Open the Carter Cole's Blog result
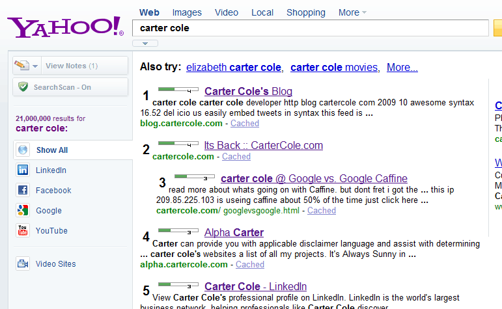Image resolution: width=502 pixels, height=309 pixels. [248, 92]
